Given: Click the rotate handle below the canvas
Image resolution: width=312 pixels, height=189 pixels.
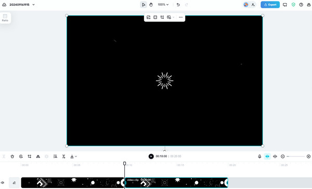Looking at the screenshot, I should 164,151.
